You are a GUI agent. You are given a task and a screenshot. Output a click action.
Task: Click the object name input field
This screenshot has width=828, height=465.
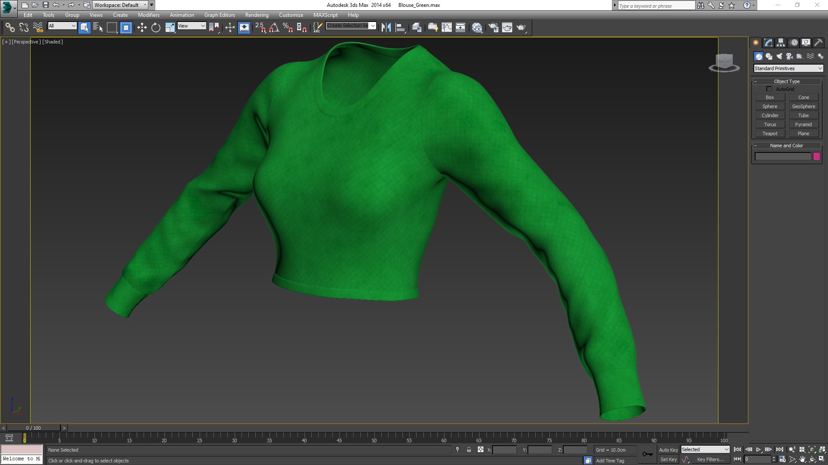[x=783, y=156]
